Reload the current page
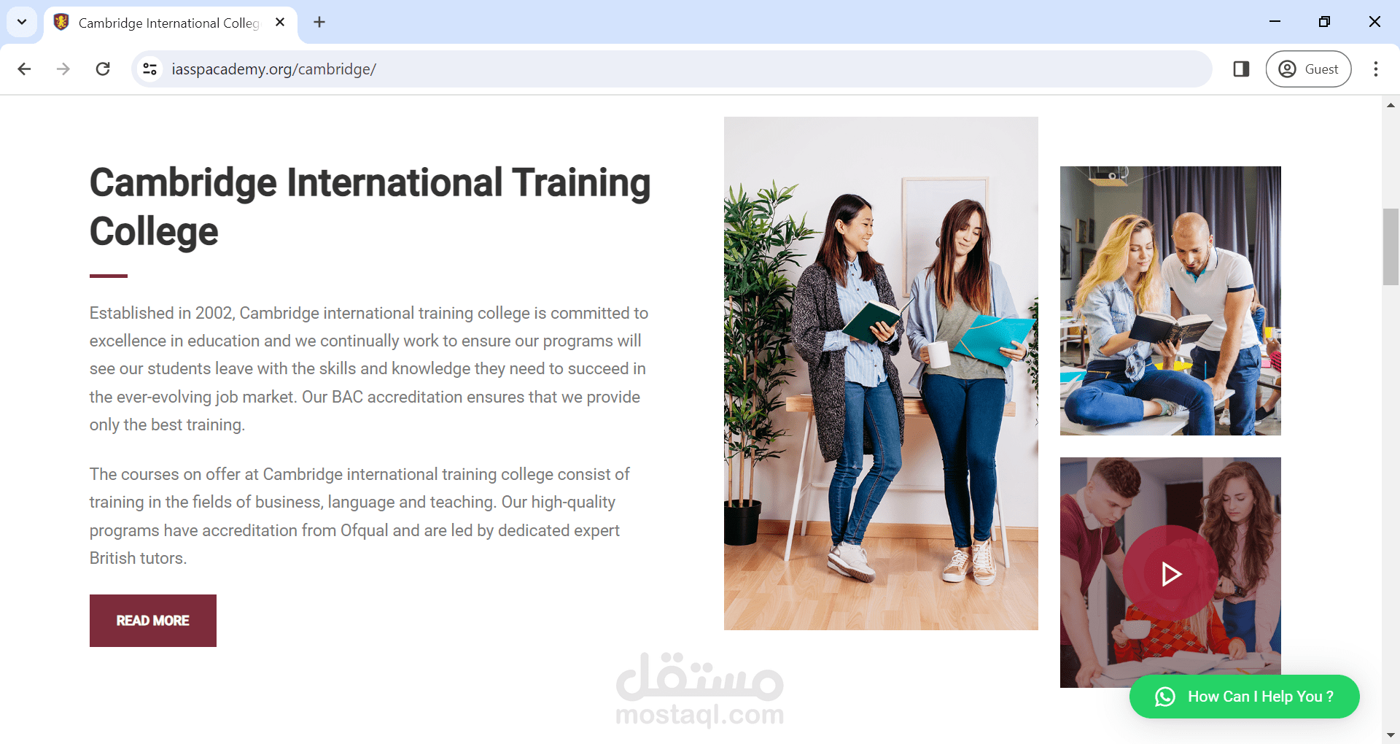This screenshot has height=744, width=1400. (x=103, y=69)
